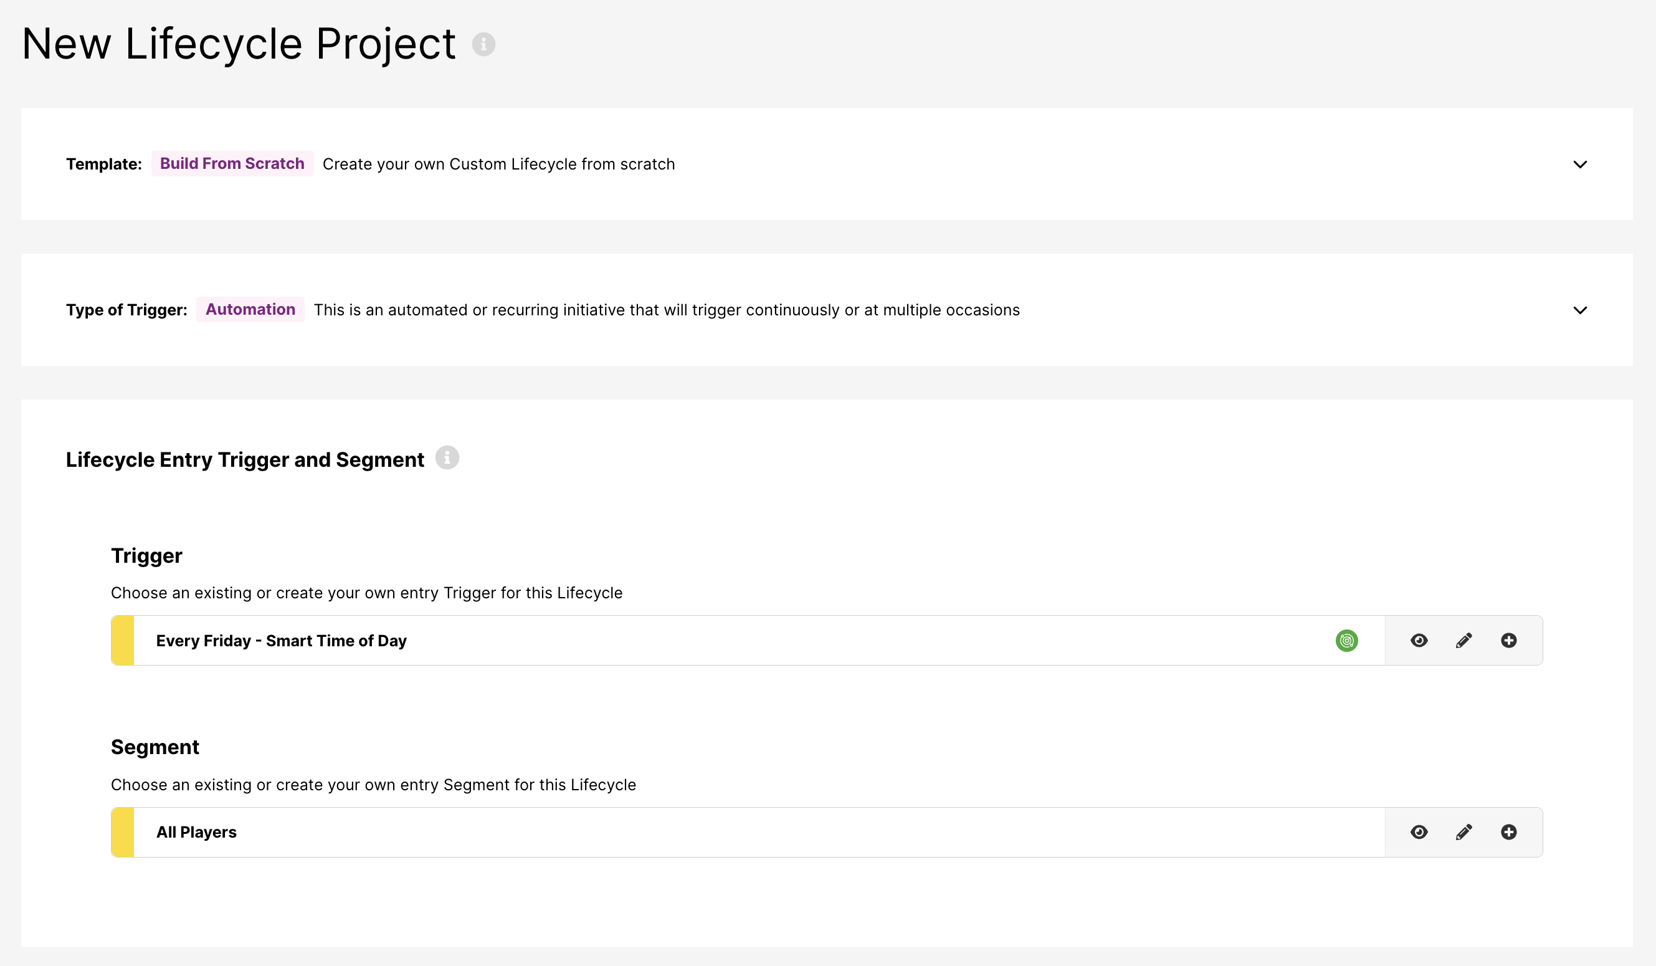The width and height of the screenshot is (1656, 966).
Task: Click info icon next to New Lifecycle Project
Action: [483, 45]
